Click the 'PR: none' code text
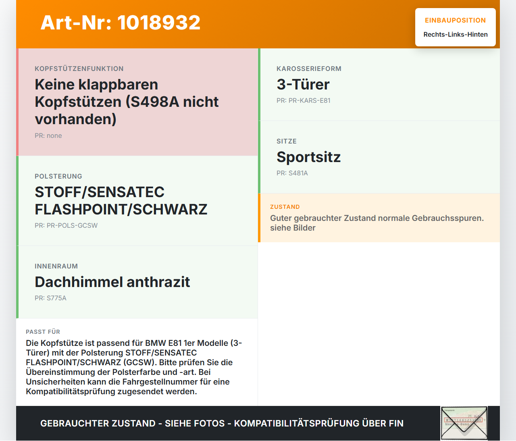 [48, 136]
